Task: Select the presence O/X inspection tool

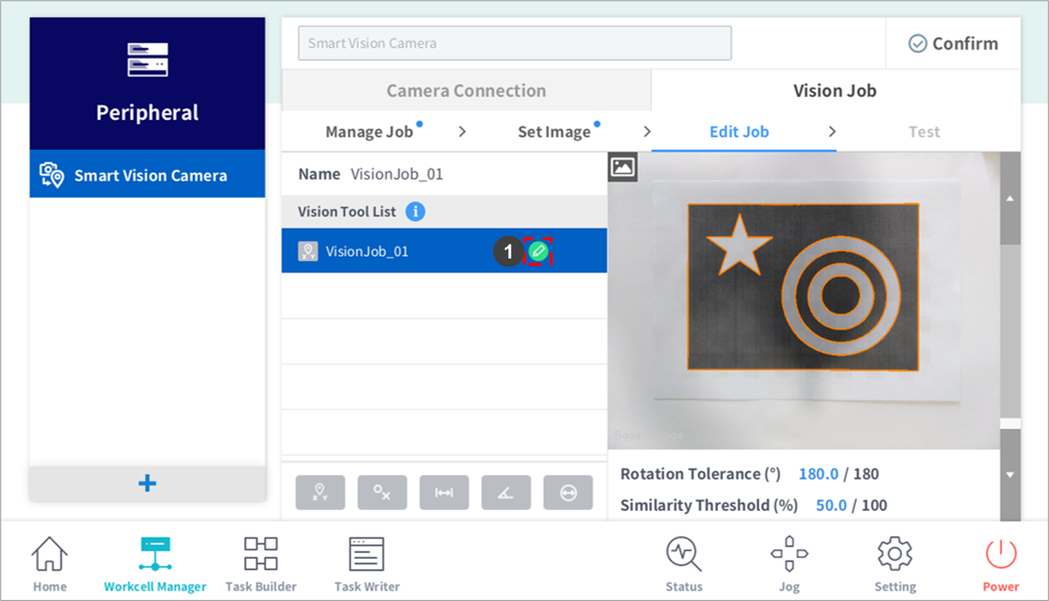Action: pos(382,493)
